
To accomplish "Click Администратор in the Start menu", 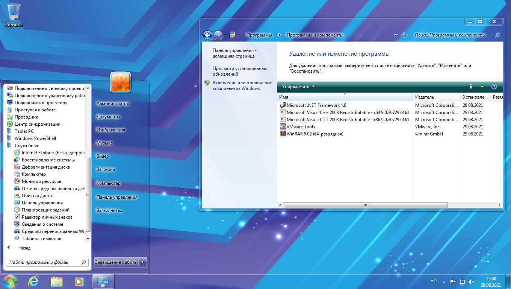I will pos(113,103).
